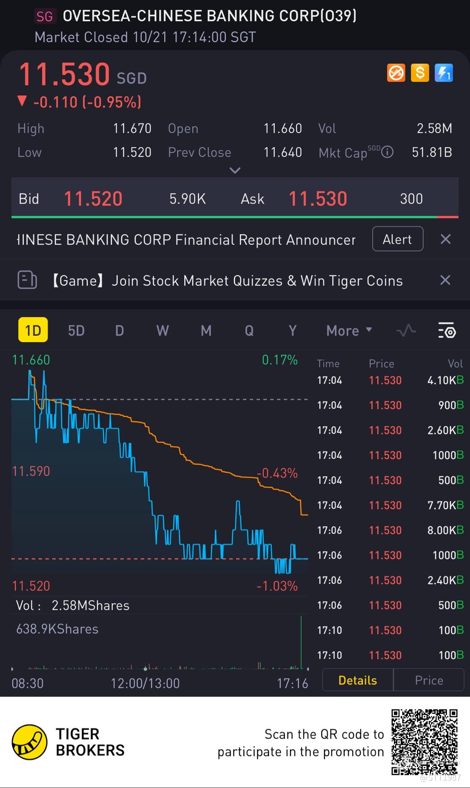470x788 pixels.
Task: Tap the Low value 11.520
Action: [x=132, y=152]
